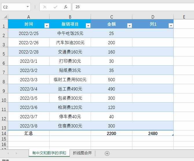Viewport: 194px width, 161px height.
Task: Open filter dropdown for 报销项目 column
Action: pos(88,25)
